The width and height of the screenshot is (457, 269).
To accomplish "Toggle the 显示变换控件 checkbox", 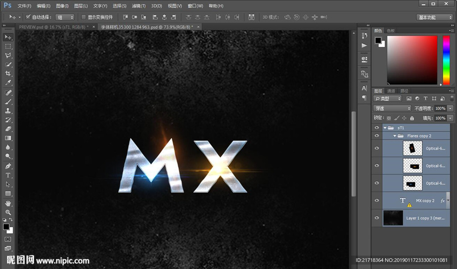I will 83,17.
